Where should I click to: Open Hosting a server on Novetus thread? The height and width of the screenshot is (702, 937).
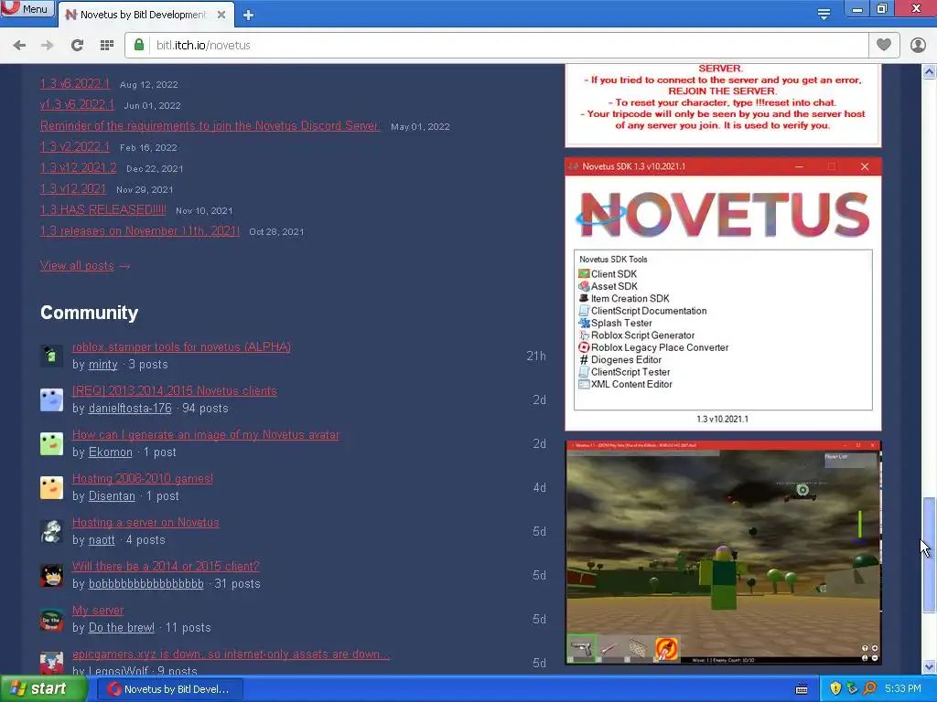pos(145,522)
